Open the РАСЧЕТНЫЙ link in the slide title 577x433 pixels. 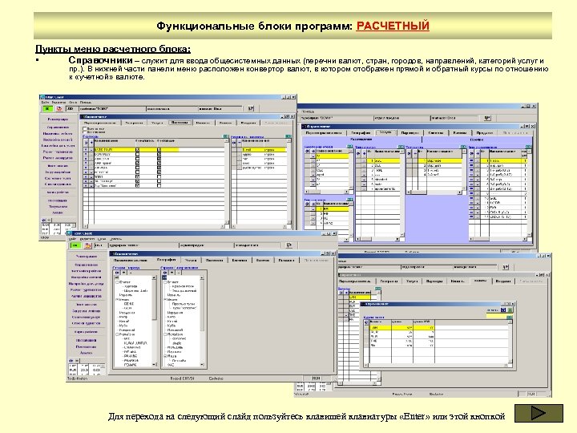tap(392, 26)
